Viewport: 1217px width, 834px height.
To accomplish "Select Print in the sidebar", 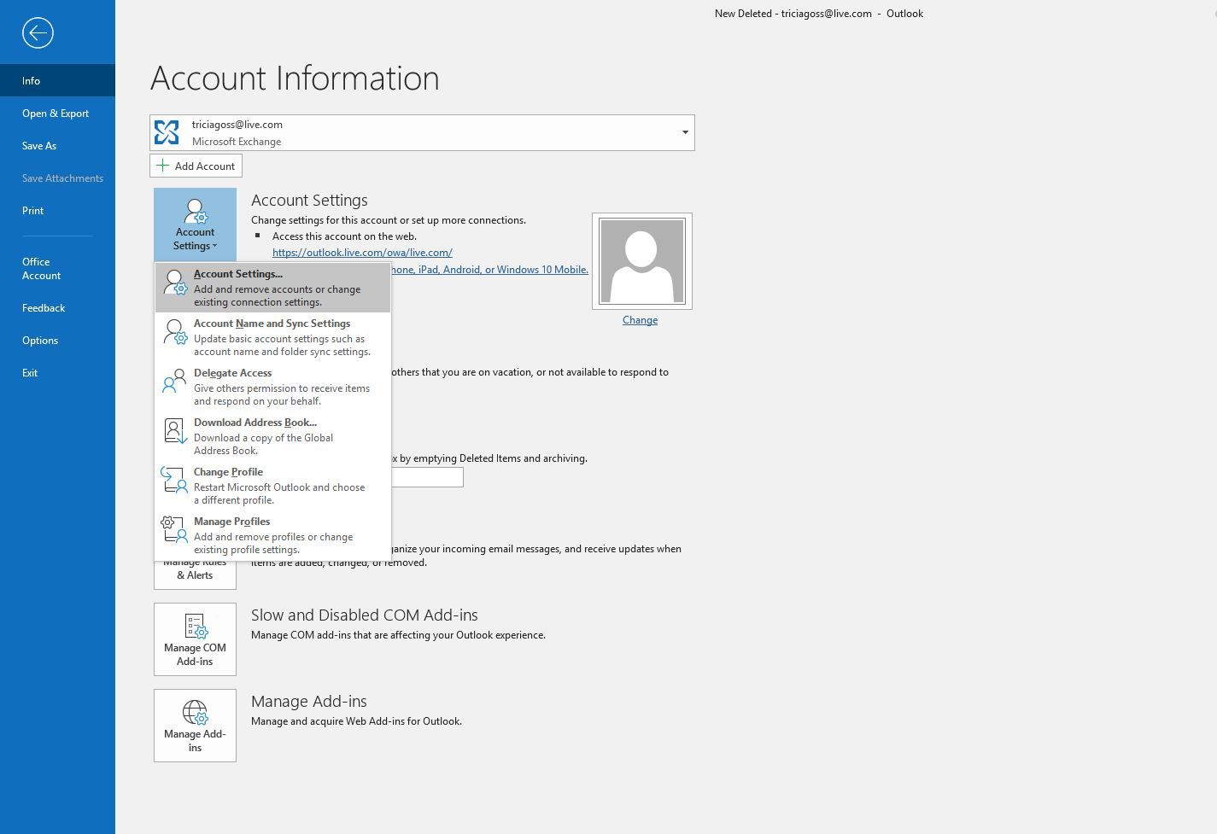I will coord(57,210).
